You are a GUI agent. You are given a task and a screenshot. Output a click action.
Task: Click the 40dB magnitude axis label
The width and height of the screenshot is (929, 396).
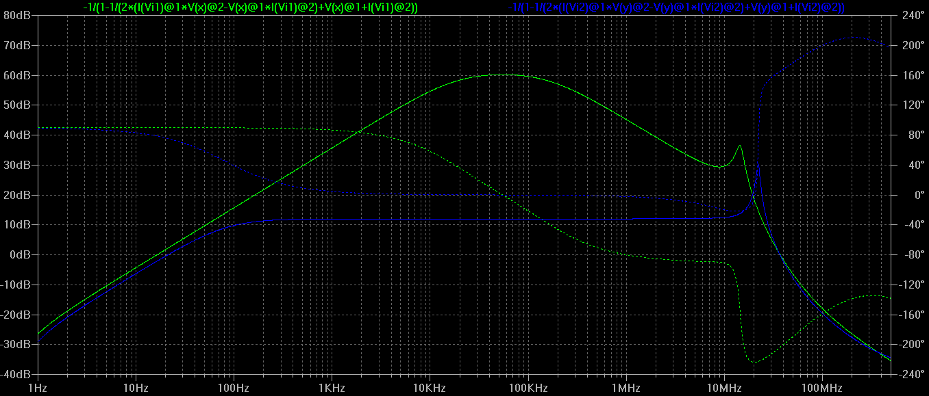coord(16,135)
